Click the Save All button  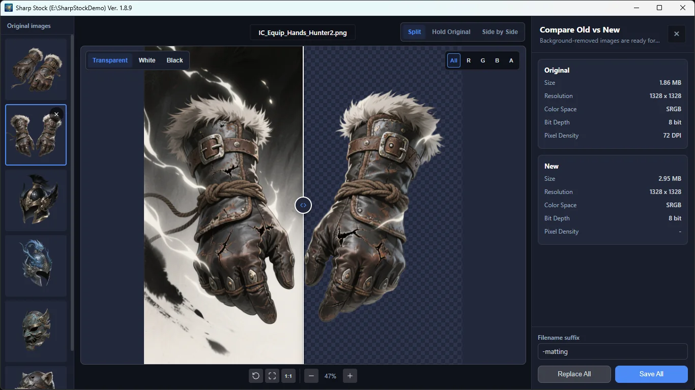tap(651, 374)
